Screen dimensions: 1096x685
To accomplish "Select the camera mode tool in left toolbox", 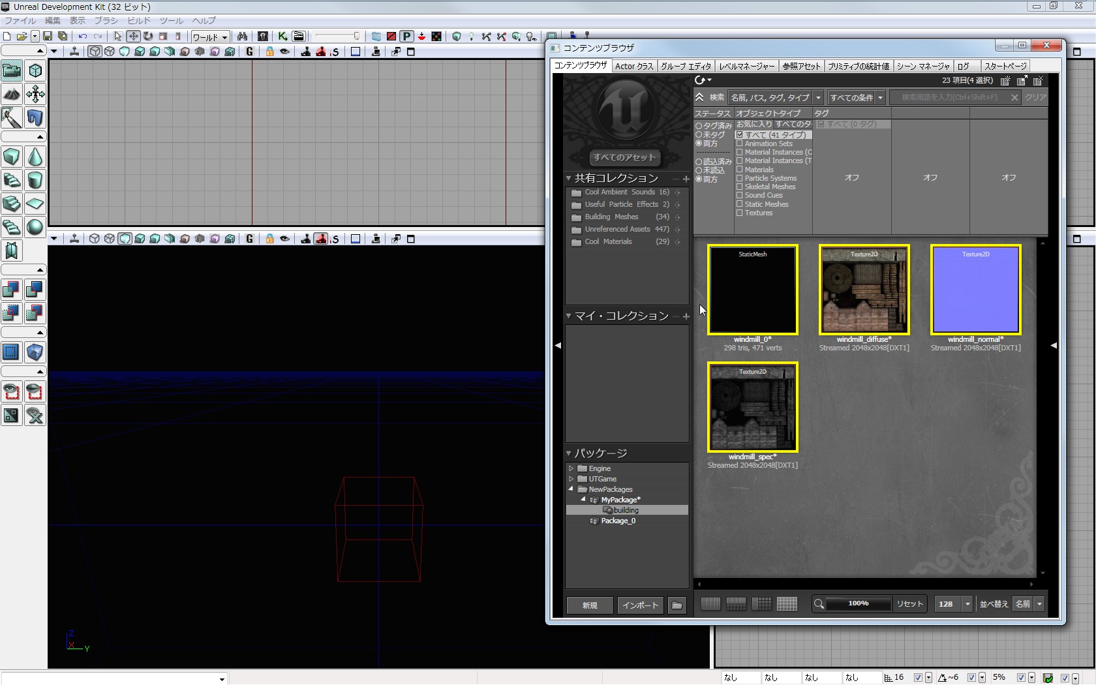I will pyautogui.click(x=12, y=70).
